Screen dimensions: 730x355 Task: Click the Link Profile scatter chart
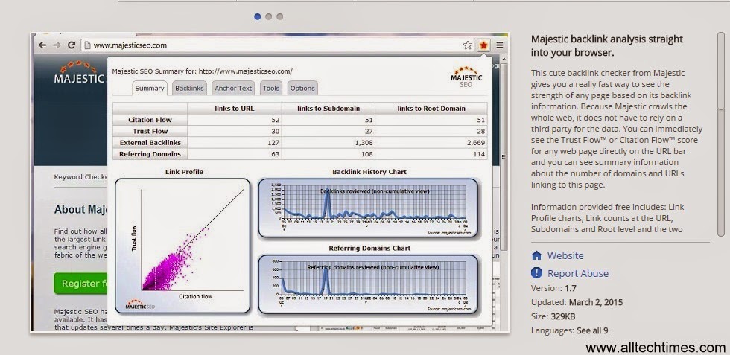(182, 246)
